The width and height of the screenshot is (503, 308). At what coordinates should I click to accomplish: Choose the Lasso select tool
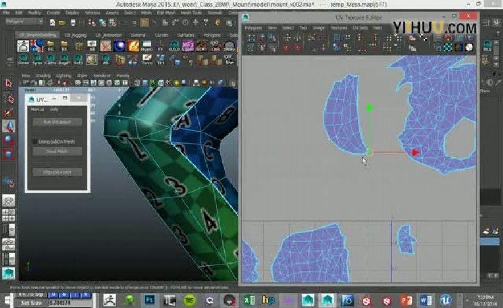[x=9, y=98]
